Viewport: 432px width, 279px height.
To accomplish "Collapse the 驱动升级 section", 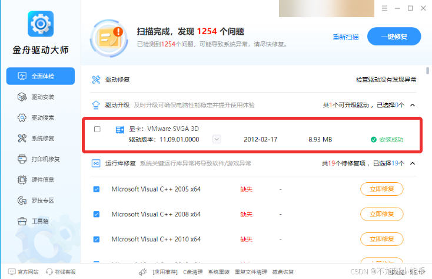I will 413,105.
